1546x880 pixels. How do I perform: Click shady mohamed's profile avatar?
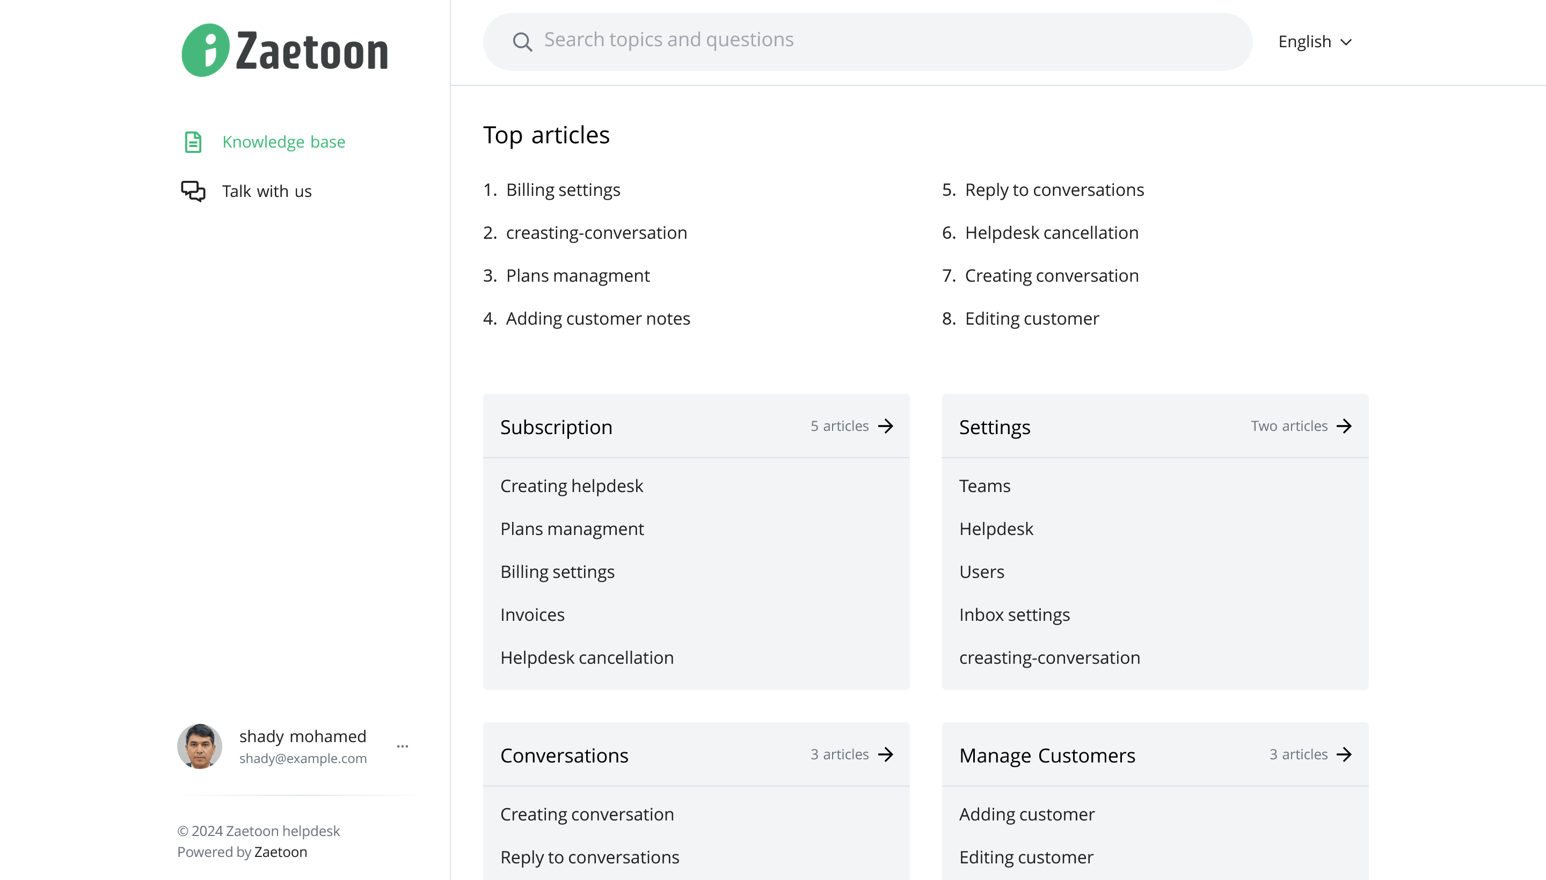[x=200, y=746]
